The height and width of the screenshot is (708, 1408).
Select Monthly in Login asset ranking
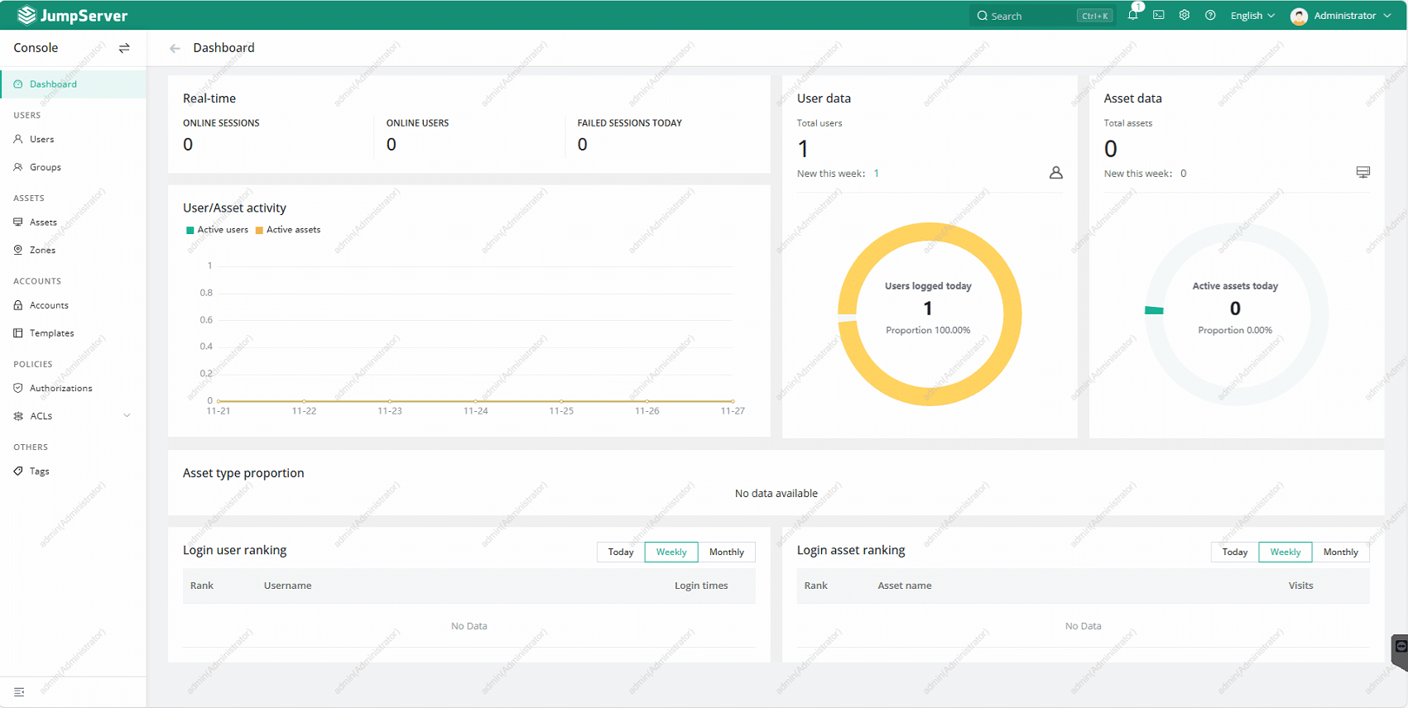click(1340, 552)
